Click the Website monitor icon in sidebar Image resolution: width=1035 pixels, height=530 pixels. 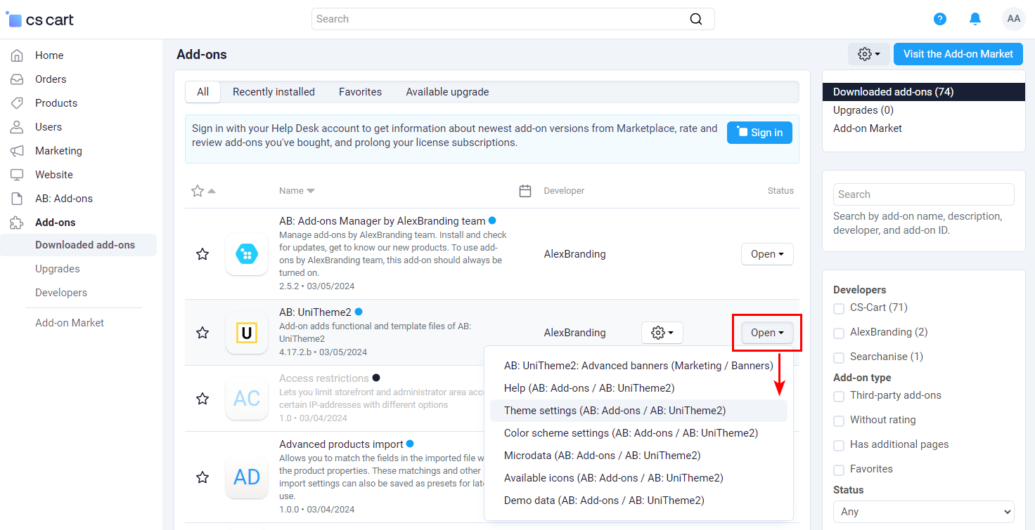[17, 175]
